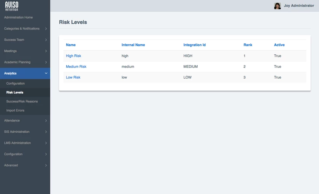Select Risk Levels submenu item
This screenshot has width=319, height=194.
pyautogui.click(x=25, y=92)
